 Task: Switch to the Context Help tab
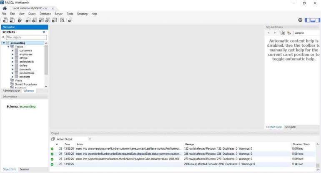coord(274,127)
